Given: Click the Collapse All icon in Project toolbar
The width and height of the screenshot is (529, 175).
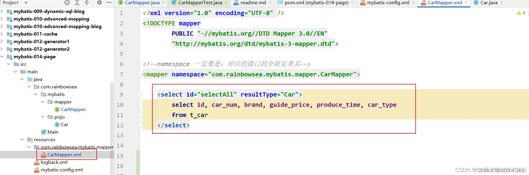Looking at the screenshot, I should tap(87, 3).
